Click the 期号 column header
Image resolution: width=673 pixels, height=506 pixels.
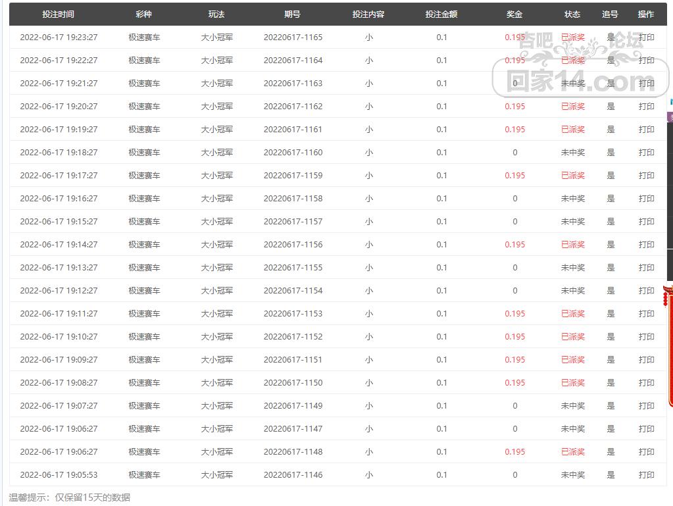[x=293, y=14]
